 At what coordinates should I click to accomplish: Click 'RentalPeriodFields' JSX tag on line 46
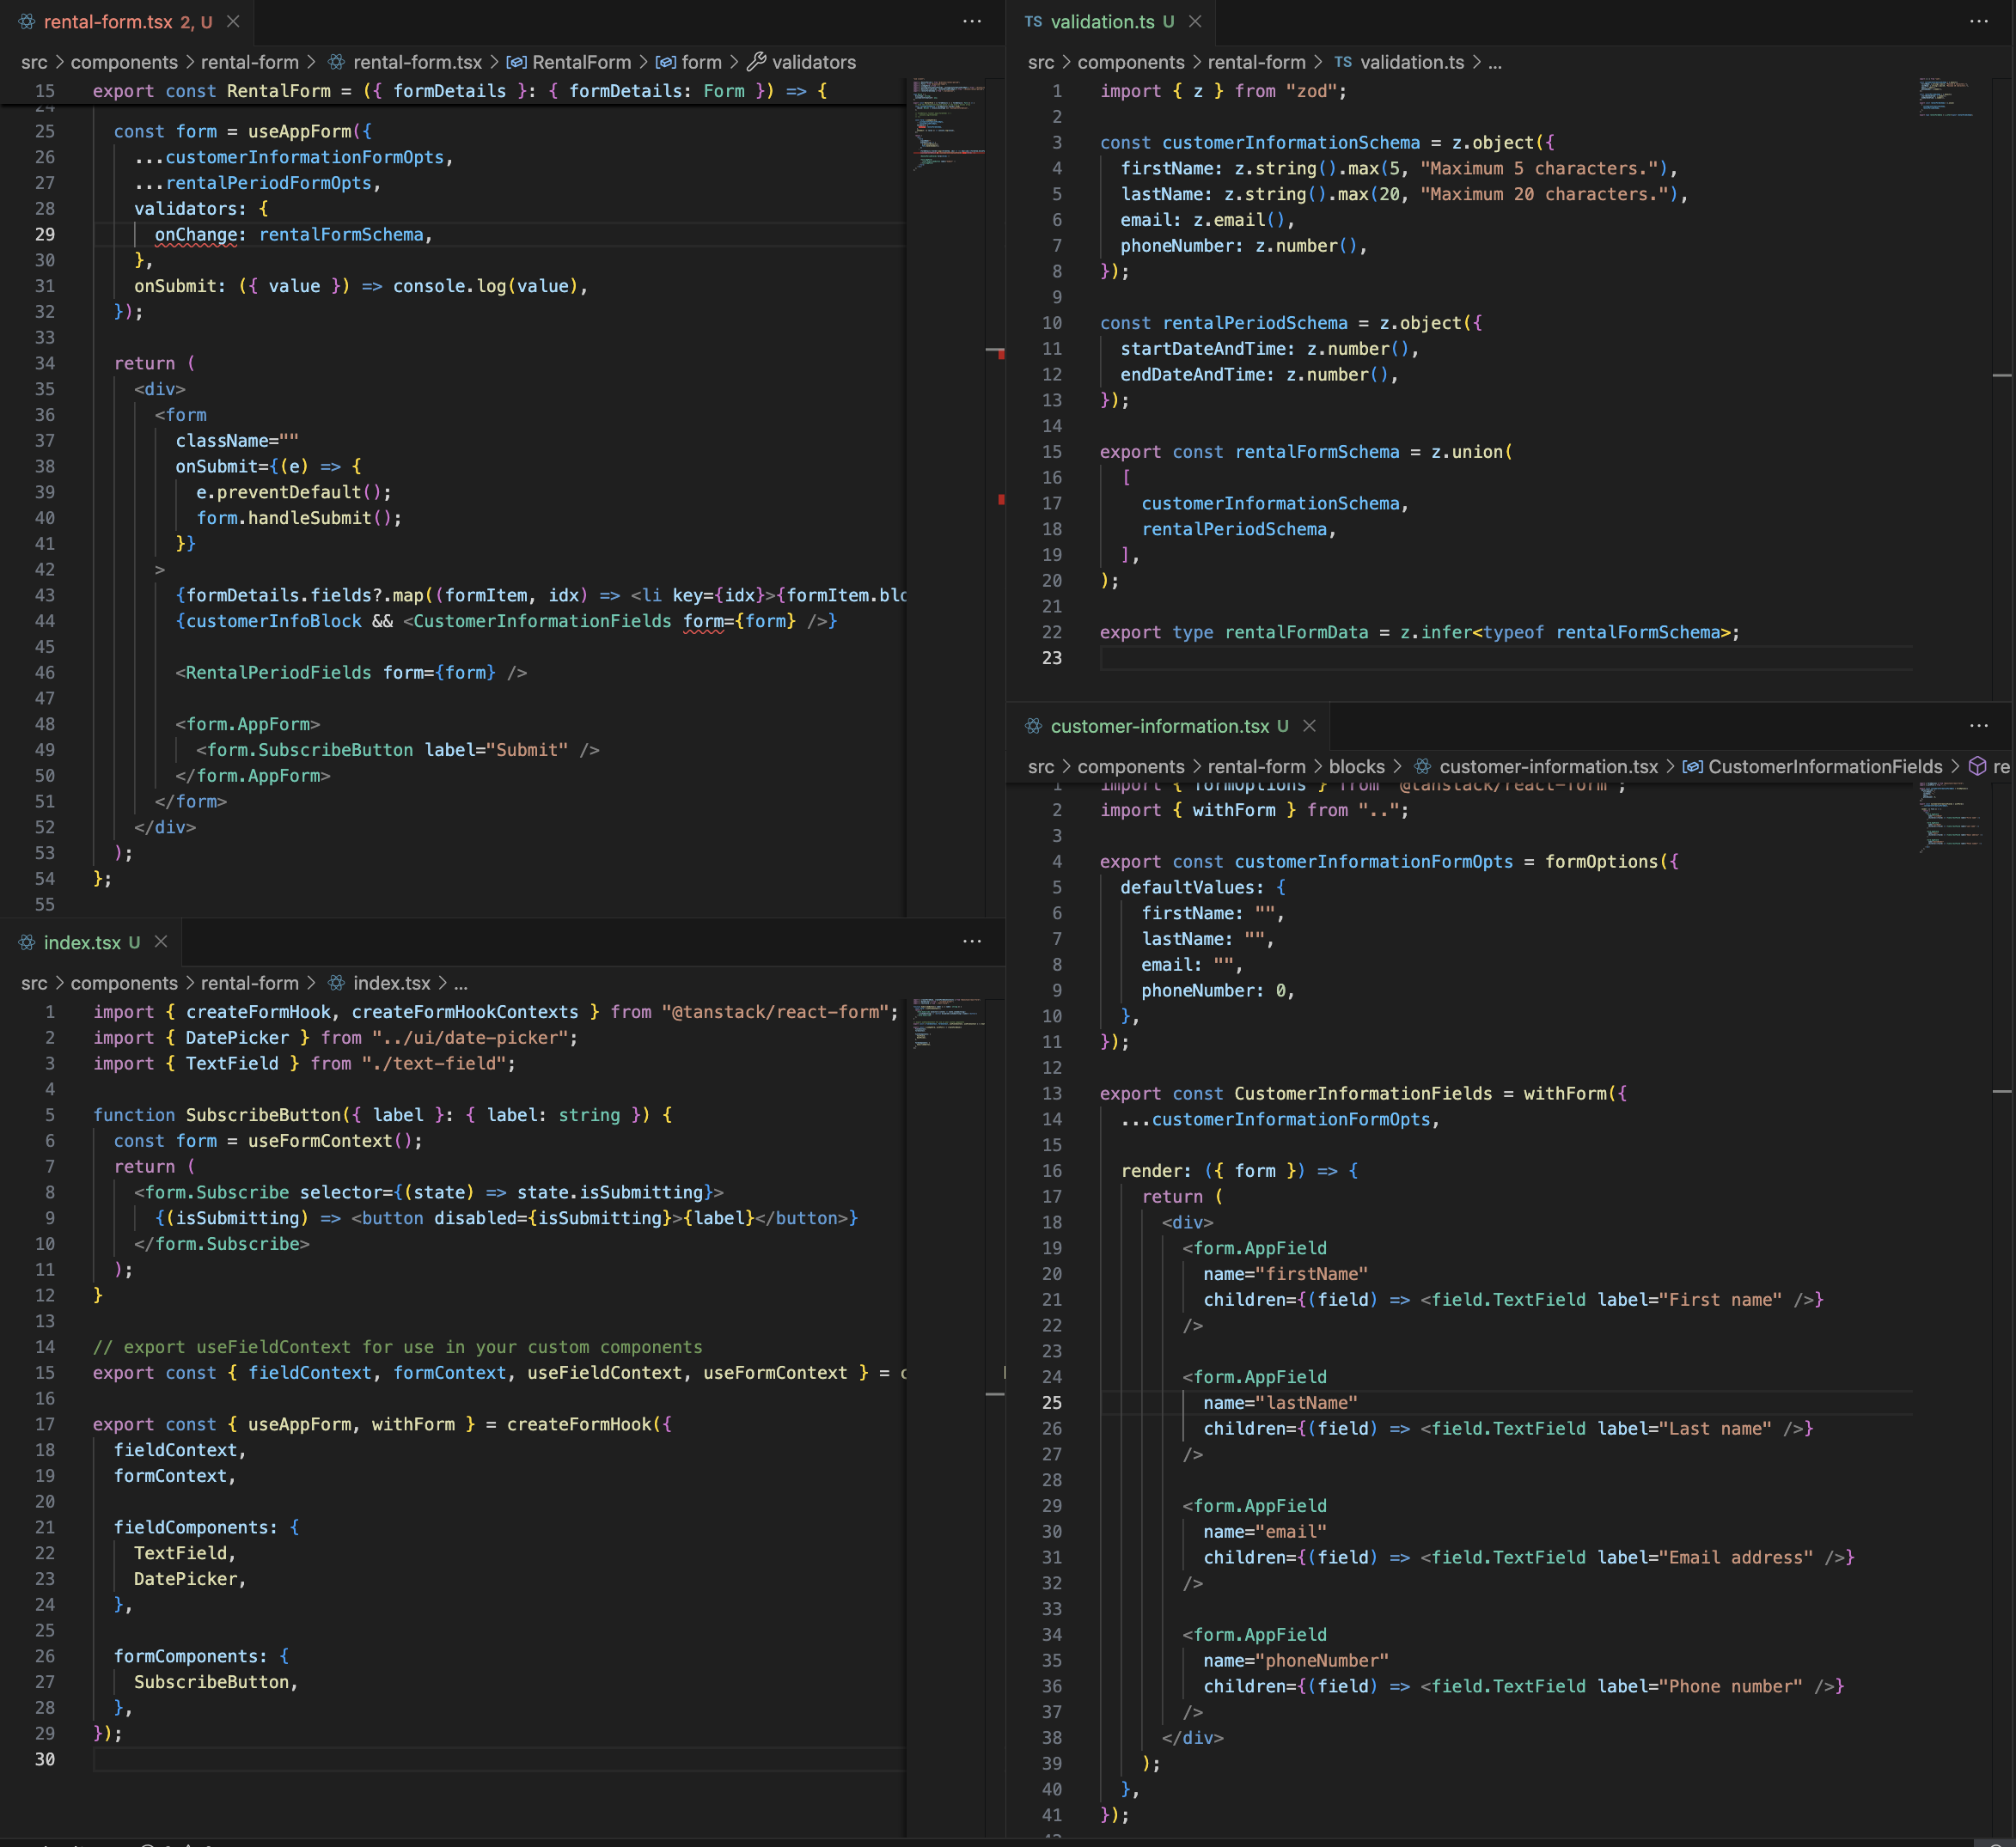coord(279,673)
